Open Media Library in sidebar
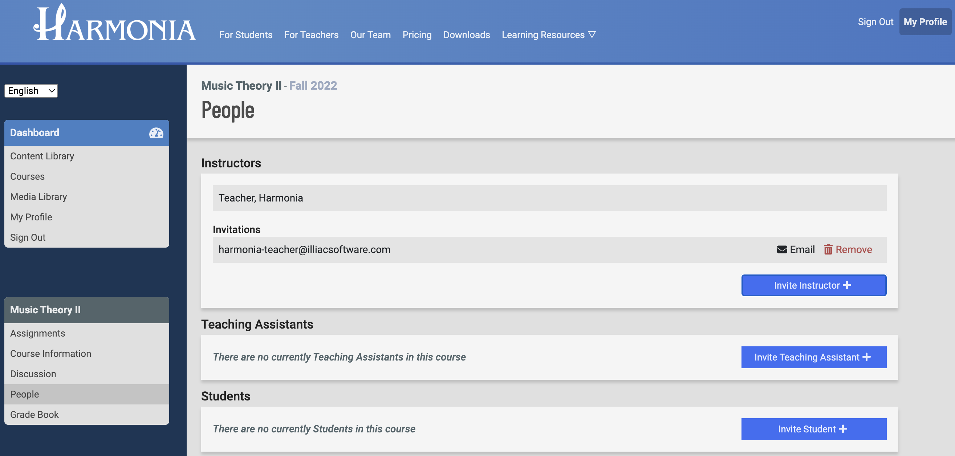Screen dimensions: 955x456 [87, 197]
